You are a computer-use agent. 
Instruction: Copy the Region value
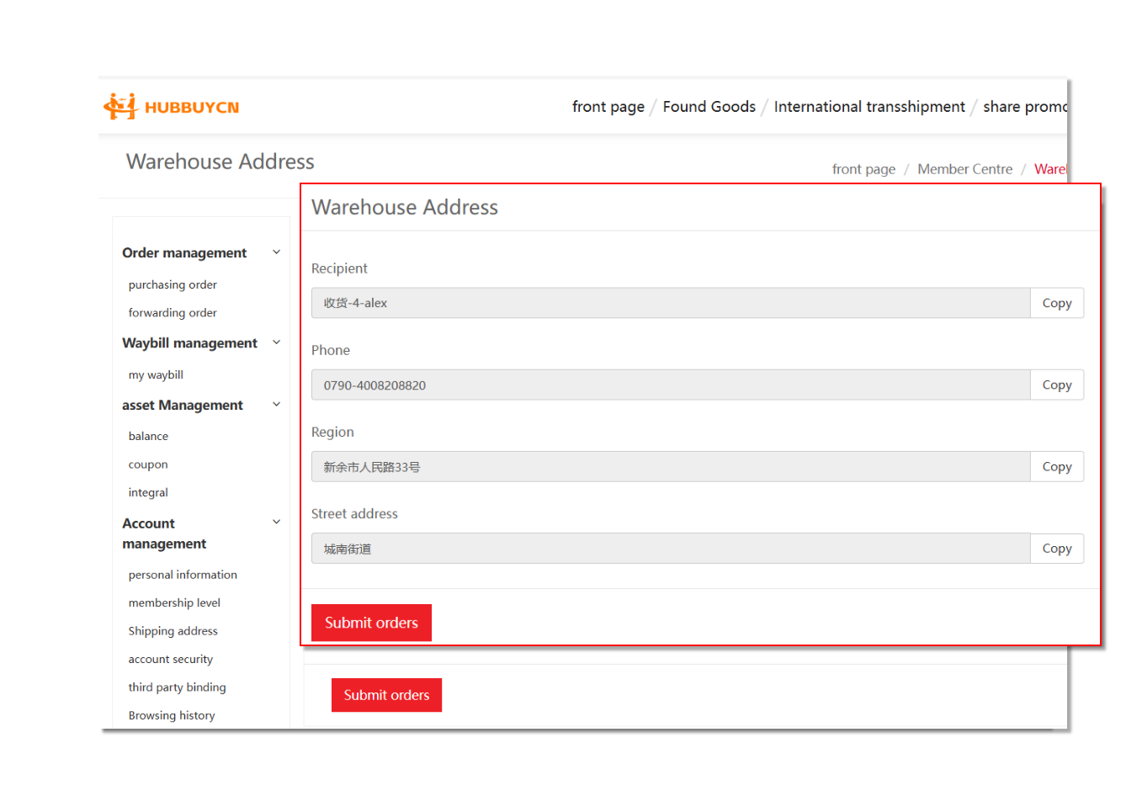coord(1056,466)
